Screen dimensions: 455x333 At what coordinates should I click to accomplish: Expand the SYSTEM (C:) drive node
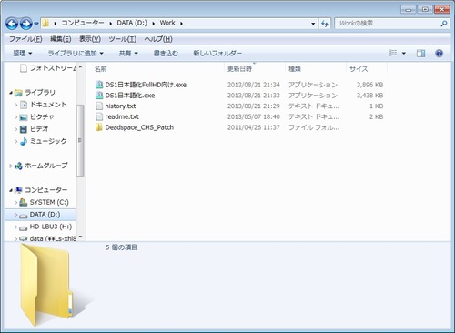(15, 202)
